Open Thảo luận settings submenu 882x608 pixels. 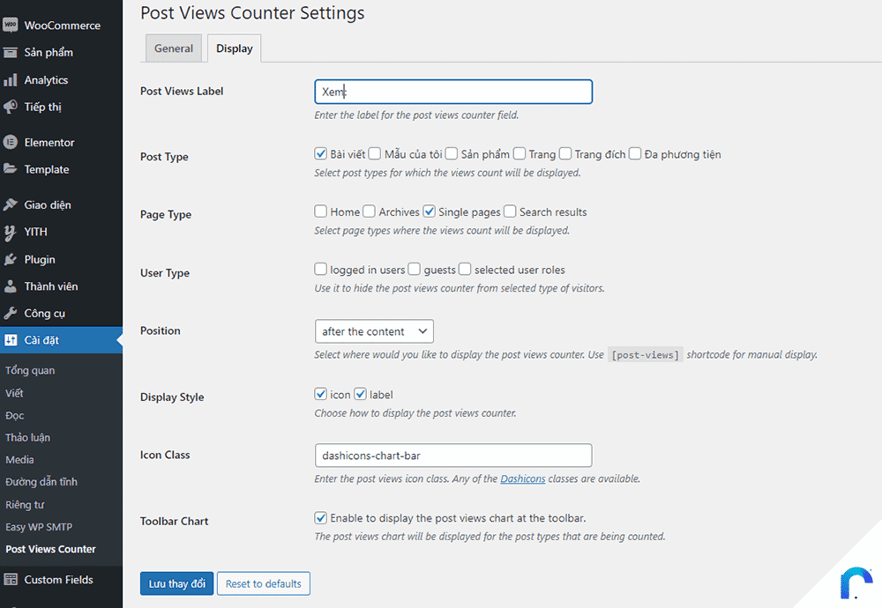(28, 438)
